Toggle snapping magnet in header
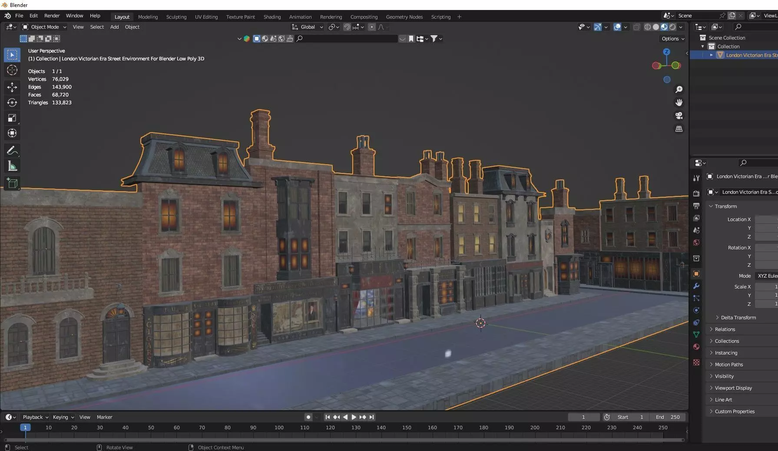The height and width of the screenshot is (451, 778). (347, 27)
